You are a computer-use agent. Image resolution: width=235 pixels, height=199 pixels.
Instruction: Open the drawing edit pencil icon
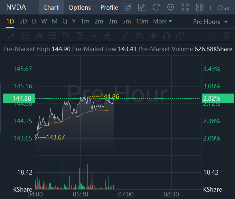coord(141,7)
